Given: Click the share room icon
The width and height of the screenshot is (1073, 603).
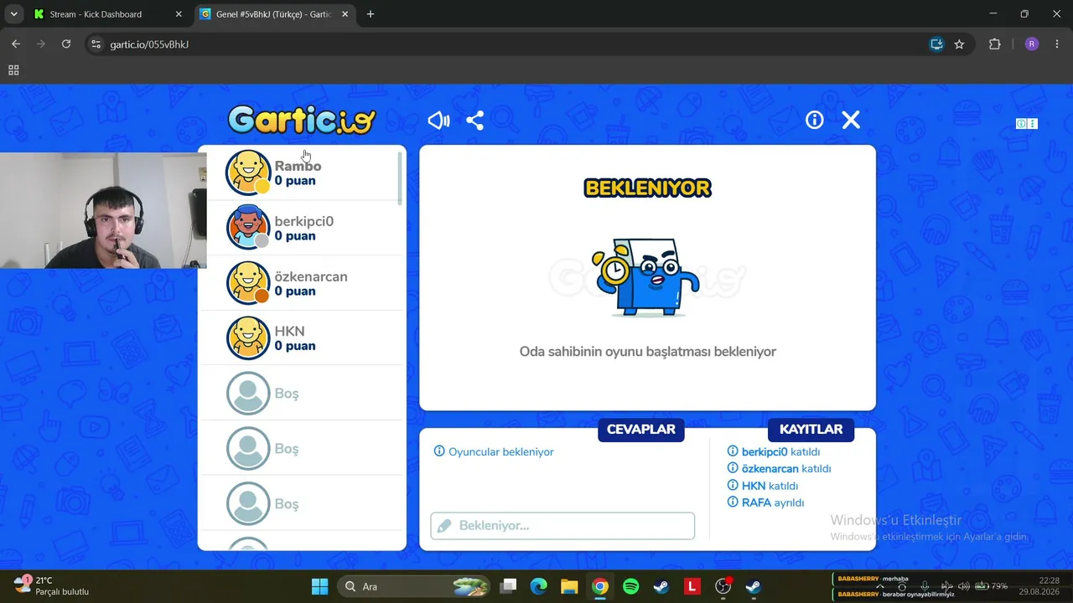Looking at the screenshot, I should coord(475,121).
